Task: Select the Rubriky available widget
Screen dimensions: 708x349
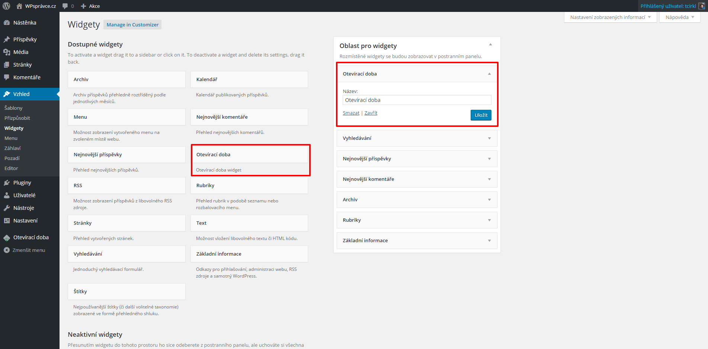Action: tap(249, 186)
